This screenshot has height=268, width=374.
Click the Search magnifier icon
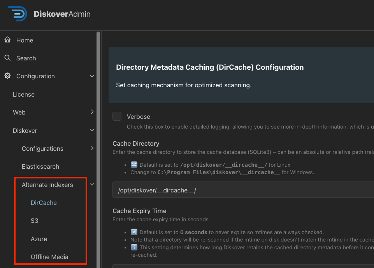point(7,58)
